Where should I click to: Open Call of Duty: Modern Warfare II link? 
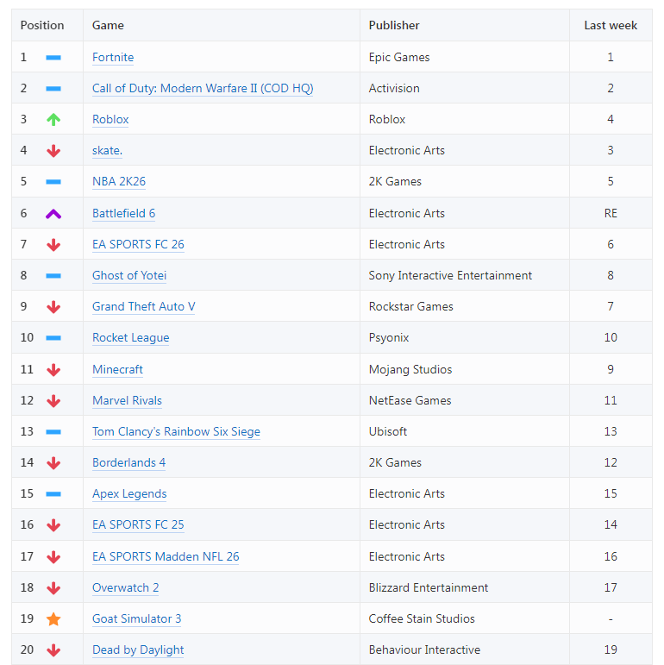click(x=203, y=89)
